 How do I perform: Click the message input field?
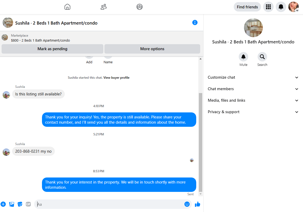[113, 204]
